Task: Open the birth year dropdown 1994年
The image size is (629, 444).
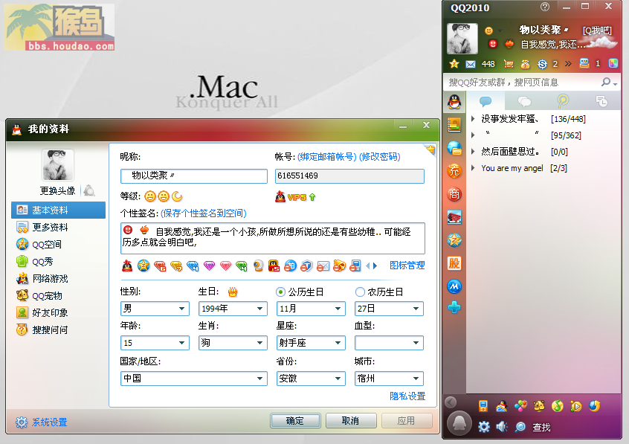Action: click(233, 309)
